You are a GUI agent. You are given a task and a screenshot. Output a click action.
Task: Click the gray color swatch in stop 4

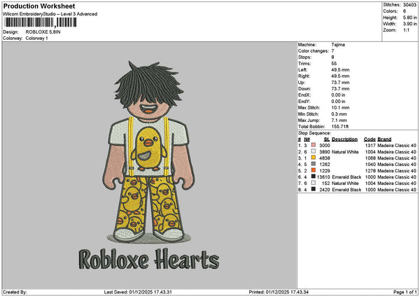tap(313, 164)
